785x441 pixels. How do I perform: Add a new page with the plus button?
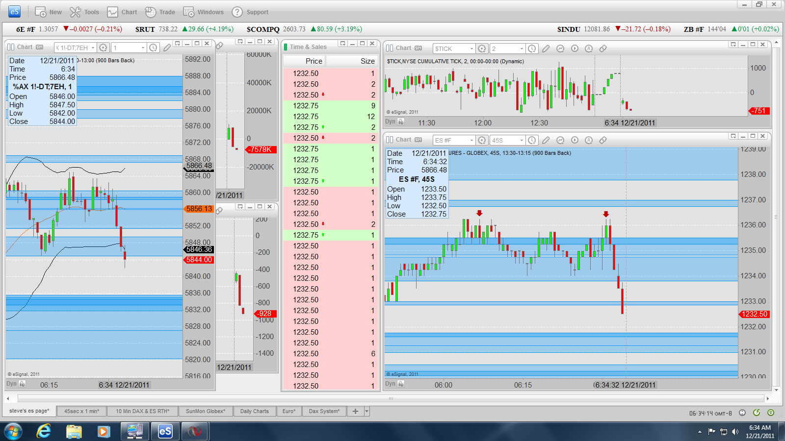[x=355, y=412]
